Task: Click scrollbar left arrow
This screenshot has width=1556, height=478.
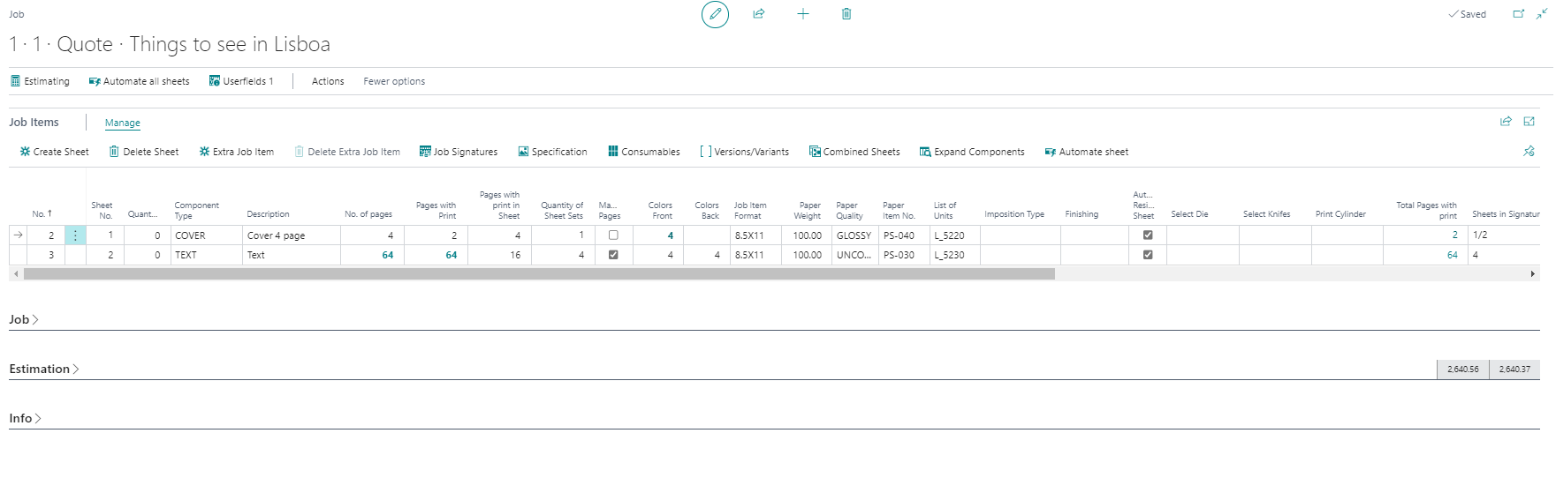Action: [x=16, y=274]
